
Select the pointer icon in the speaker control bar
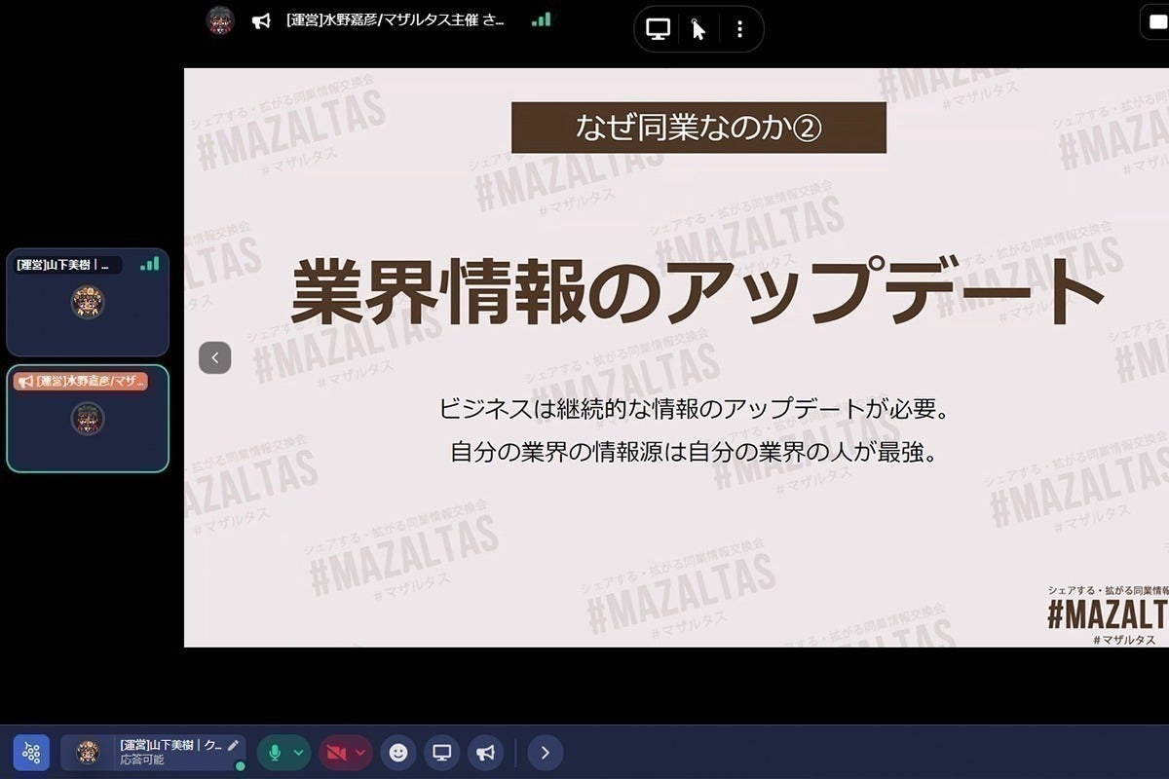pyautogui.click(x=698, y=28)
